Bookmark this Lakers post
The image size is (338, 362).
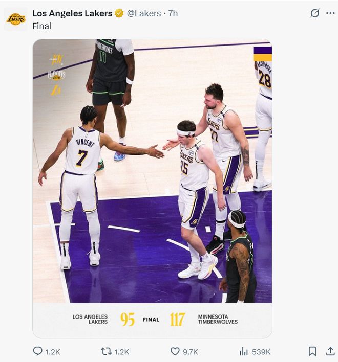[x=312, y=351]
